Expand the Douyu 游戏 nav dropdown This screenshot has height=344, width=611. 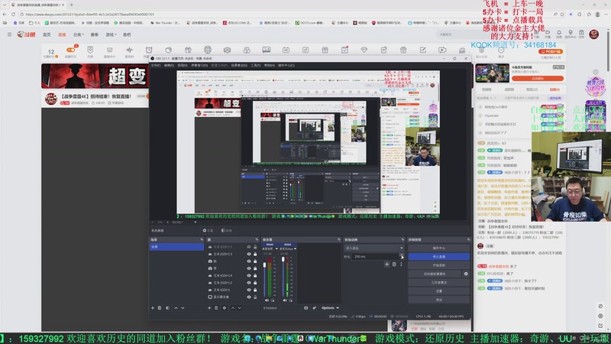click(x=111, y=34)
